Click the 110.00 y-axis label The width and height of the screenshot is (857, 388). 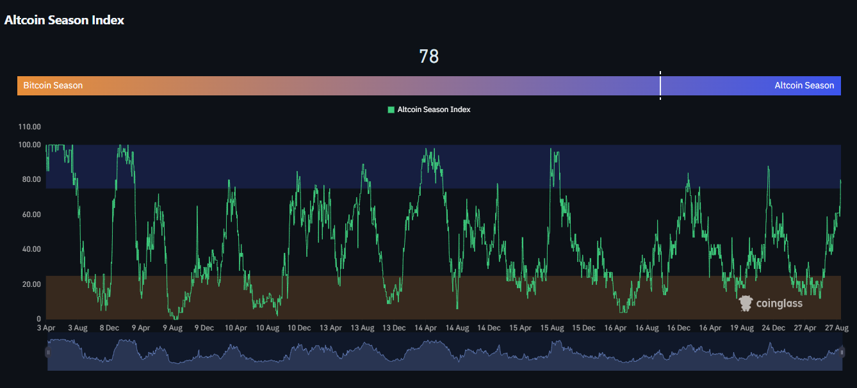point(29,127)
